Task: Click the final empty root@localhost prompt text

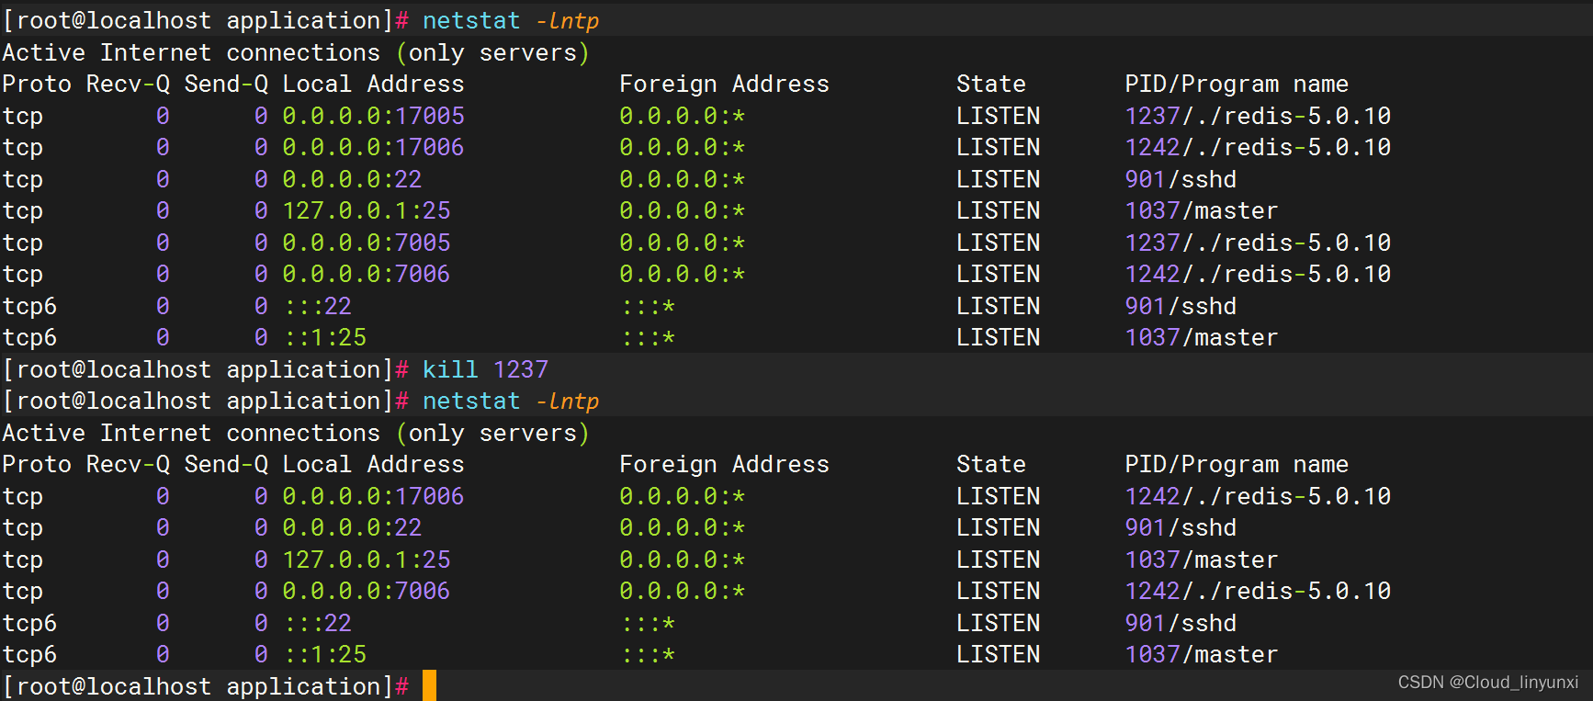Action: [x=206, y=686]
